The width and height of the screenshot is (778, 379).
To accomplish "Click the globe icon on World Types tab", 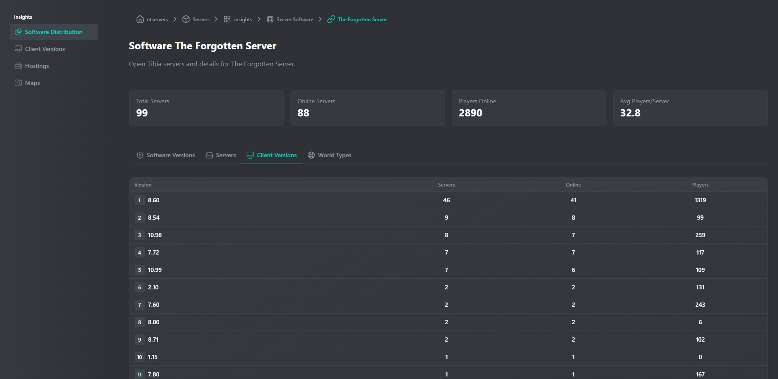I will coord(311,155).
